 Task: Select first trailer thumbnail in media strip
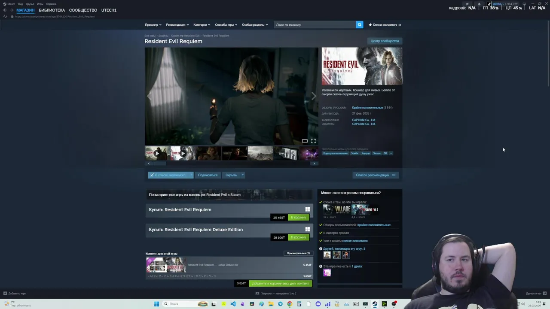pos(157,153)
